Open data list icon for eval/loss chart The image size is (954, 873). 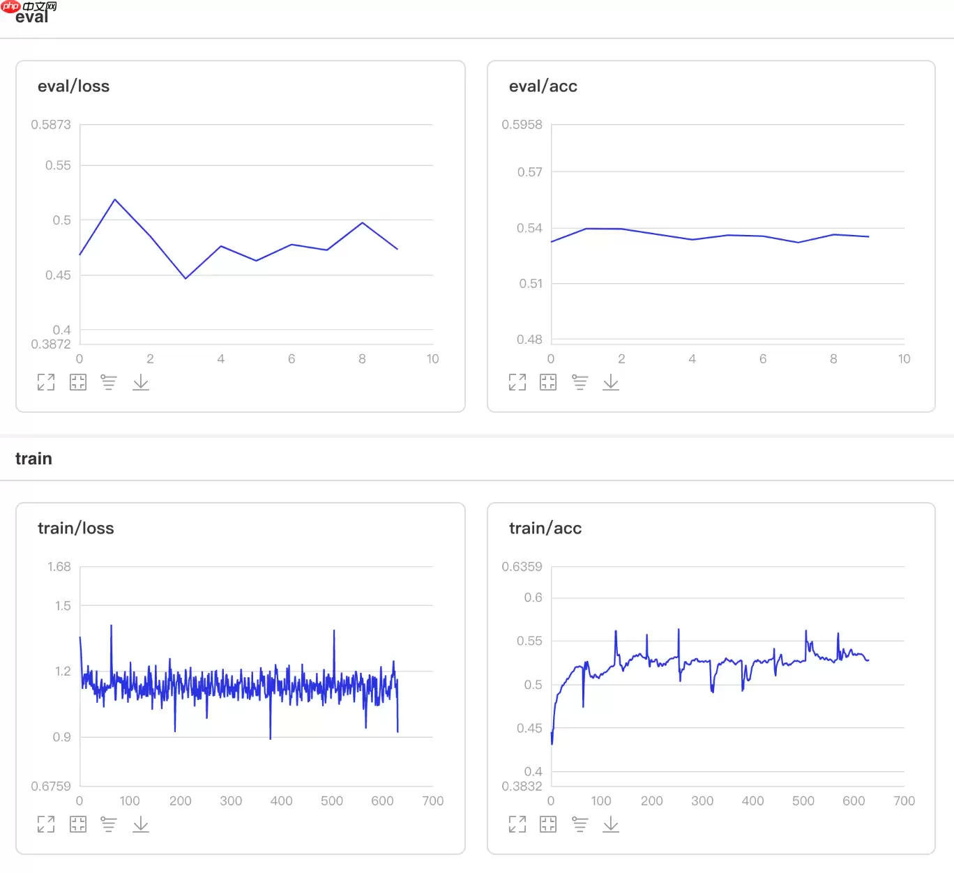109,382
